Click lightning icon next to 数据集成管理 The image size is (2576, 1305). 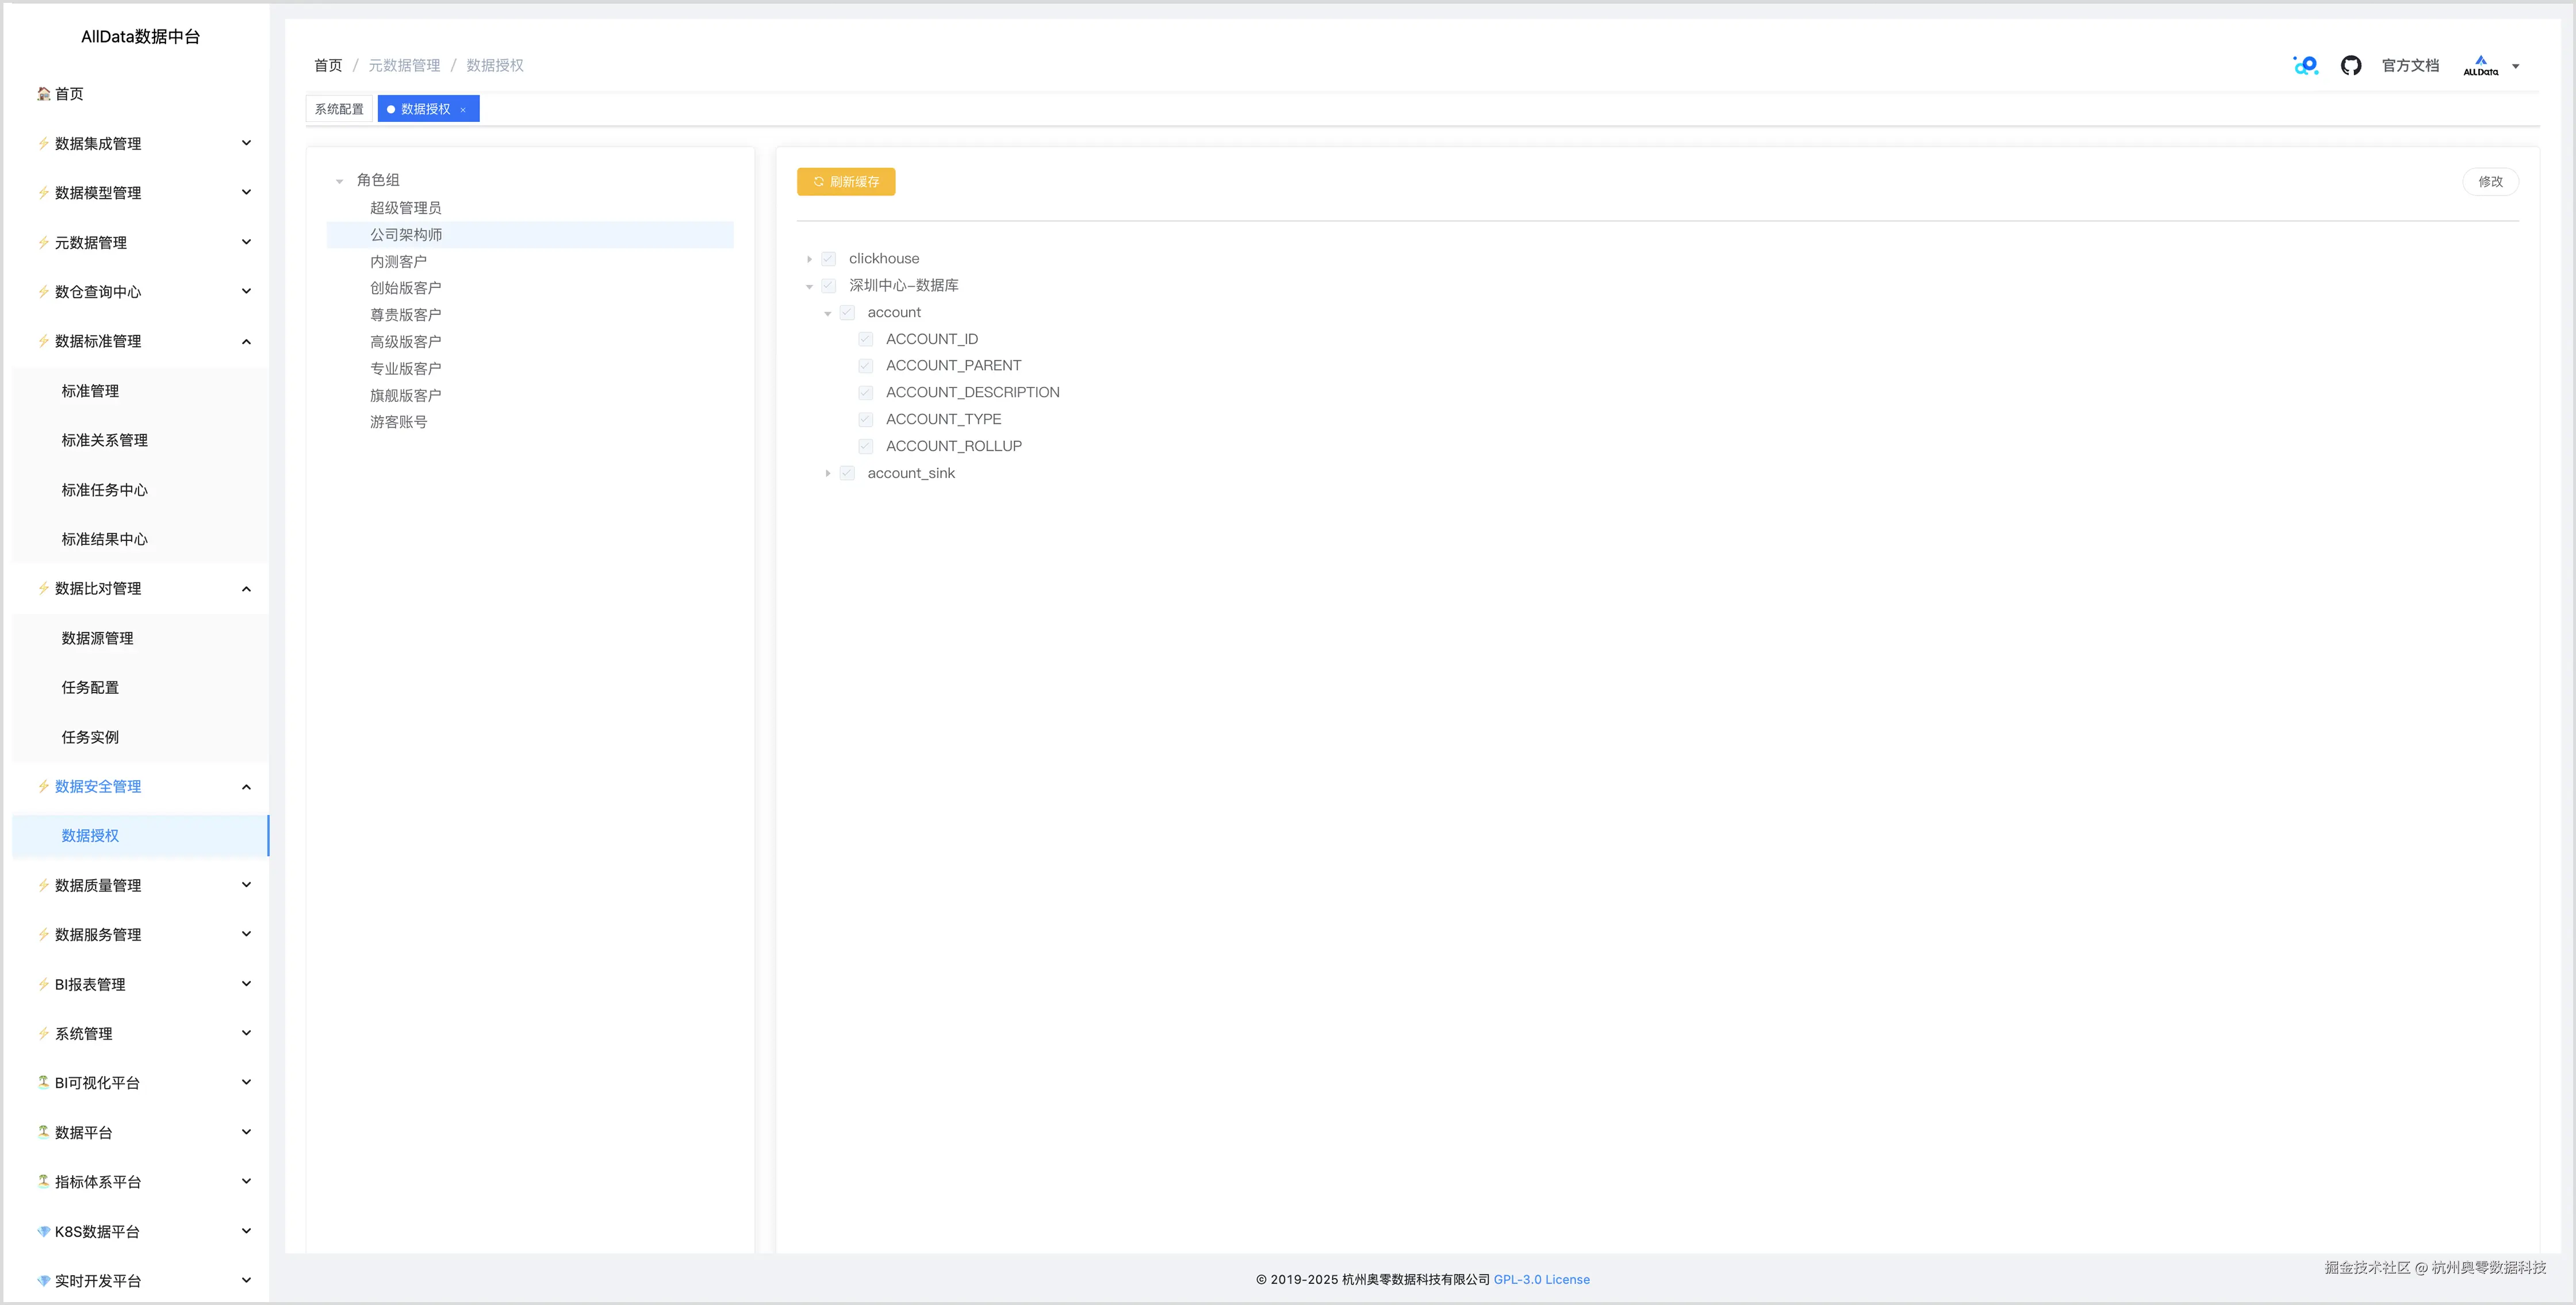pos(43,144)
